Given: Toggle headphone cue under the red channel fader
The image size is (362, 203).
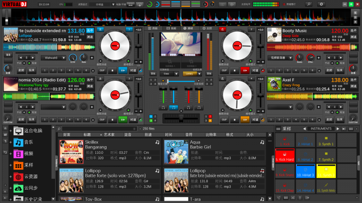Looking at the screenshot, I should (188, 107).
